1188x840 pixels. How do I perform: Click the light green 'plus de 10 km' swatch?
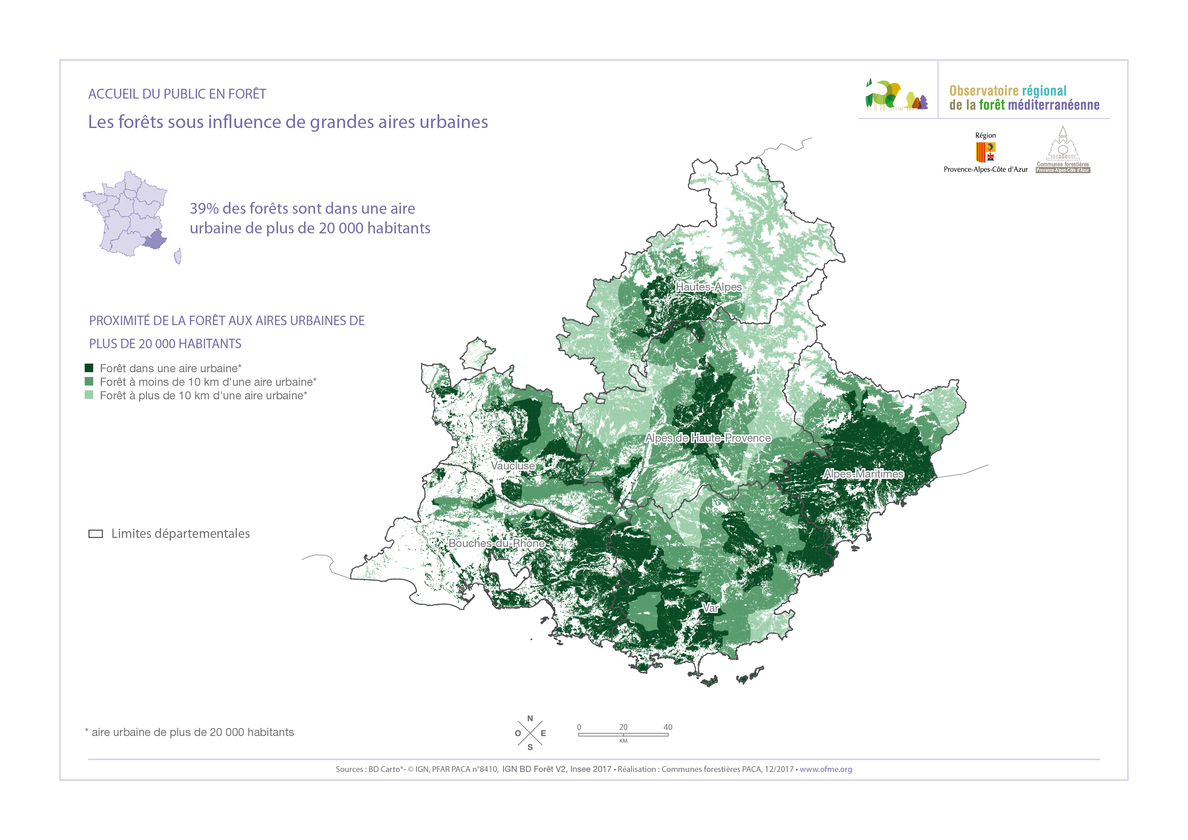coord(89,395)
